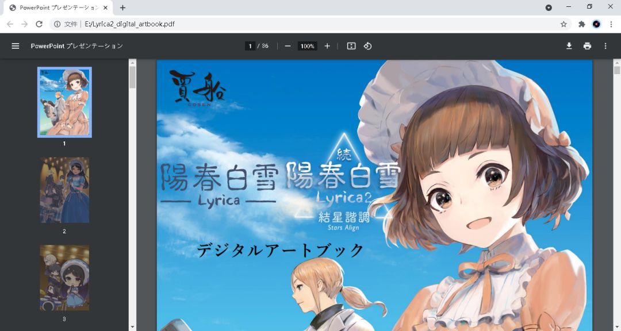Go back to previous page
Viewport: 621px width, 331px height.
pos(10,24)
